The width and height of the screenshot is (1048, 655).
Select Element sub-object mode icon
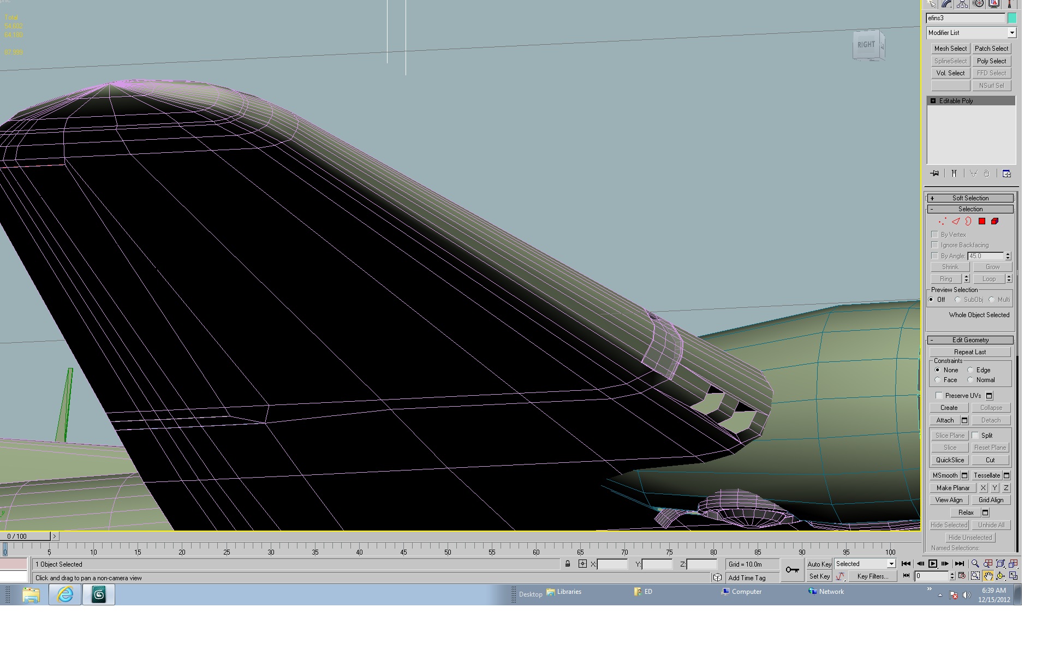click(x=995, y=222)
